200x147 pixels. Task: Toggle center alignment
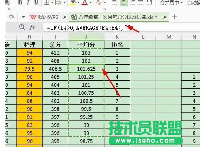point(124,2)
